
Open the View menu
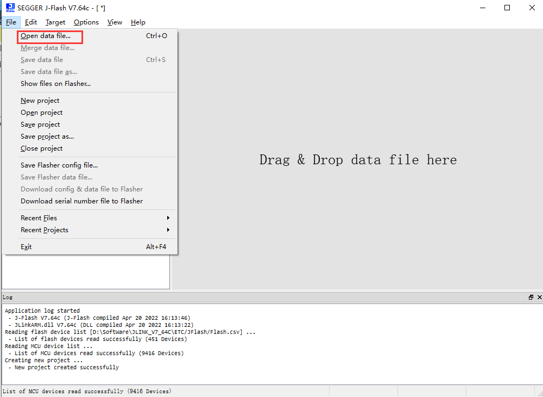[115, 22]
